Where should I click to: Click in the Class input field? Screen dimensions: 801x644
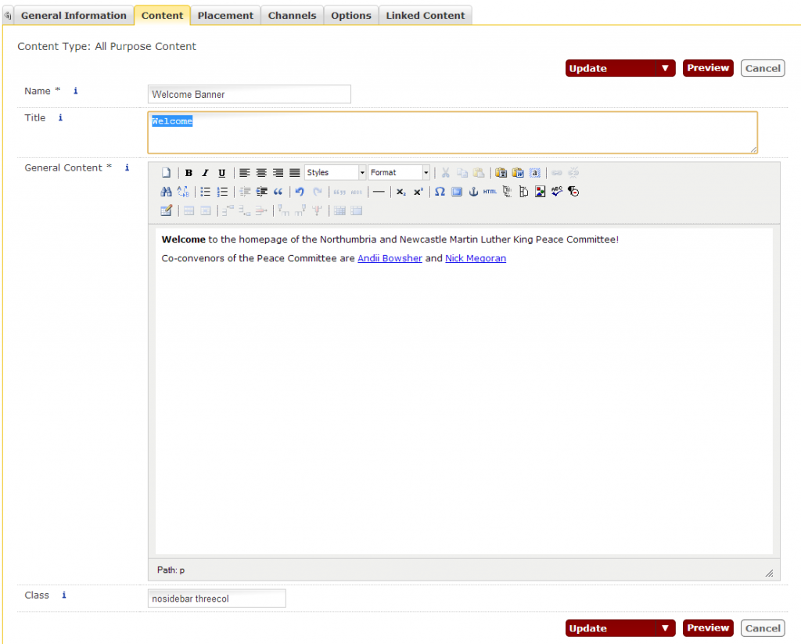(217, 598)
